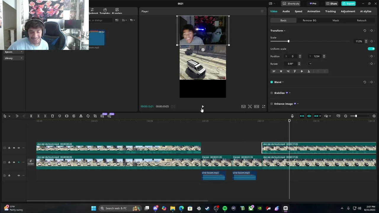Align clip to horizontal center
The width and height of the screenshot is (379, 213).
(281, 71)
